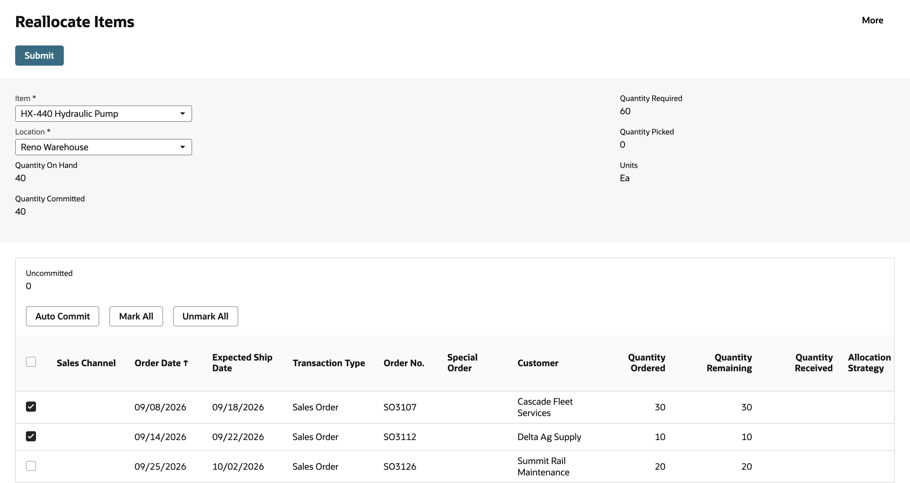Click the Transaction Type column header
The width and height of the screenshot is (910, 483).
(329, 363)
